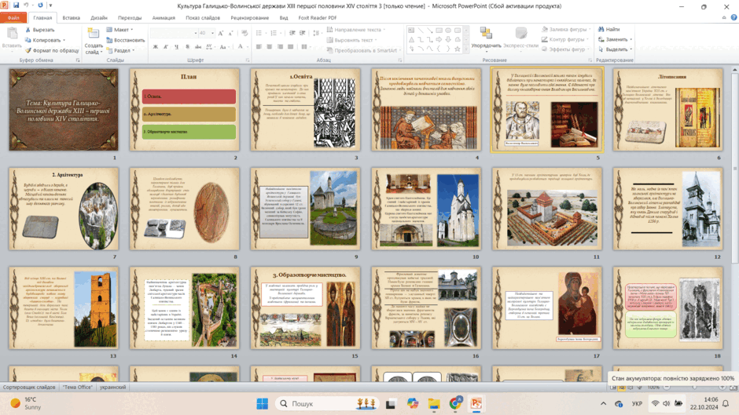Switch to the Вставка ribbon tab
This screenshot has width=739, height=415.
point(72,18)
